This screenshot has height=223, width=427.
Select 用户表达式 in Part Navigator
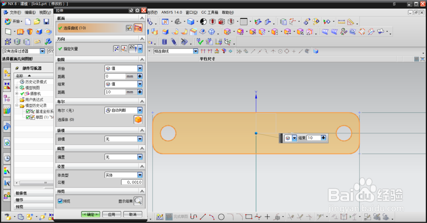(x=34, y=100)
